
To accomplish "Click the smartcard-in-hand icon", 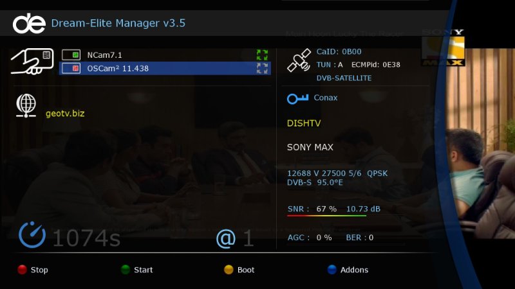I will 32,62.
